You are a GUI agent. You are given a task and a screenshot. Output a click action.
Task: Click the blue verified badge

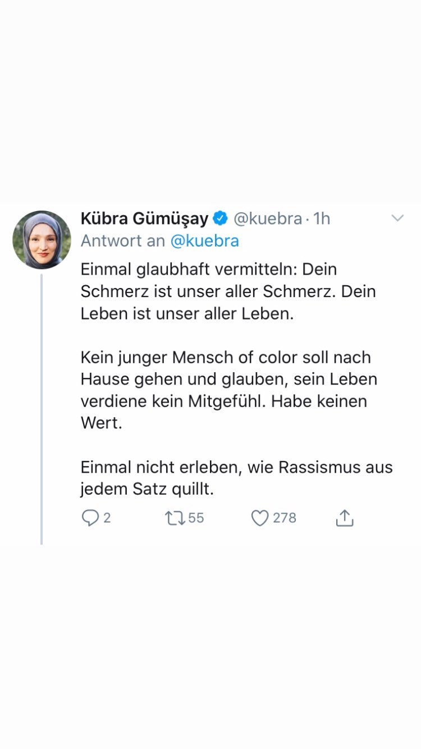[221, 218]
